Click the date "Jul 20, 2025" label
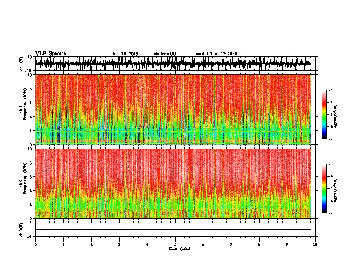The height and width of the screenshot is (274, 355). (125, 54)
